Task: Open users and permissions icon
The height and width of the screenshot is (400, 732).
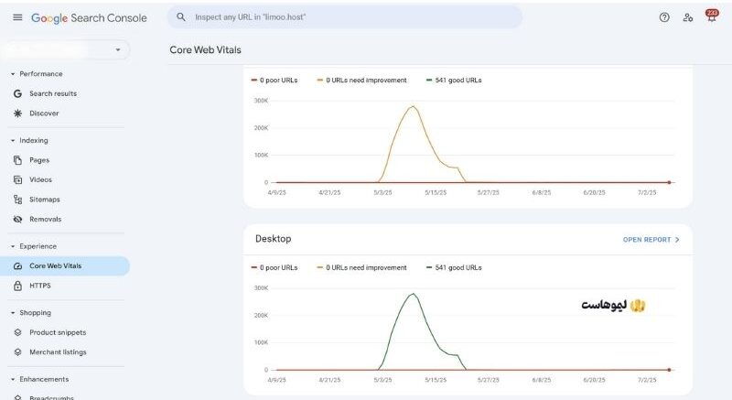Action: coord(688,17)
